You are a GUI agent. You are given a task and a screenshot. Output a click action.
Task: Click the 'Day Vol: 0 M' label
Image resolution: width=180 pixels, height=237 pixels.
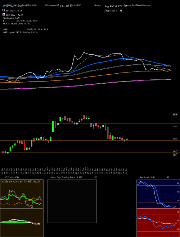tap(113, 10)
